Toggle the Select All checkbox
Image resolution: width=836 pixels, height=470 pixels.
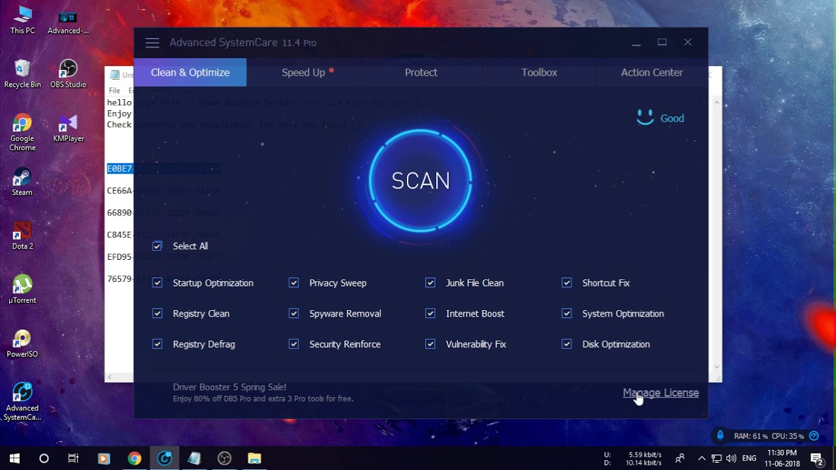(x=157, y=246)
